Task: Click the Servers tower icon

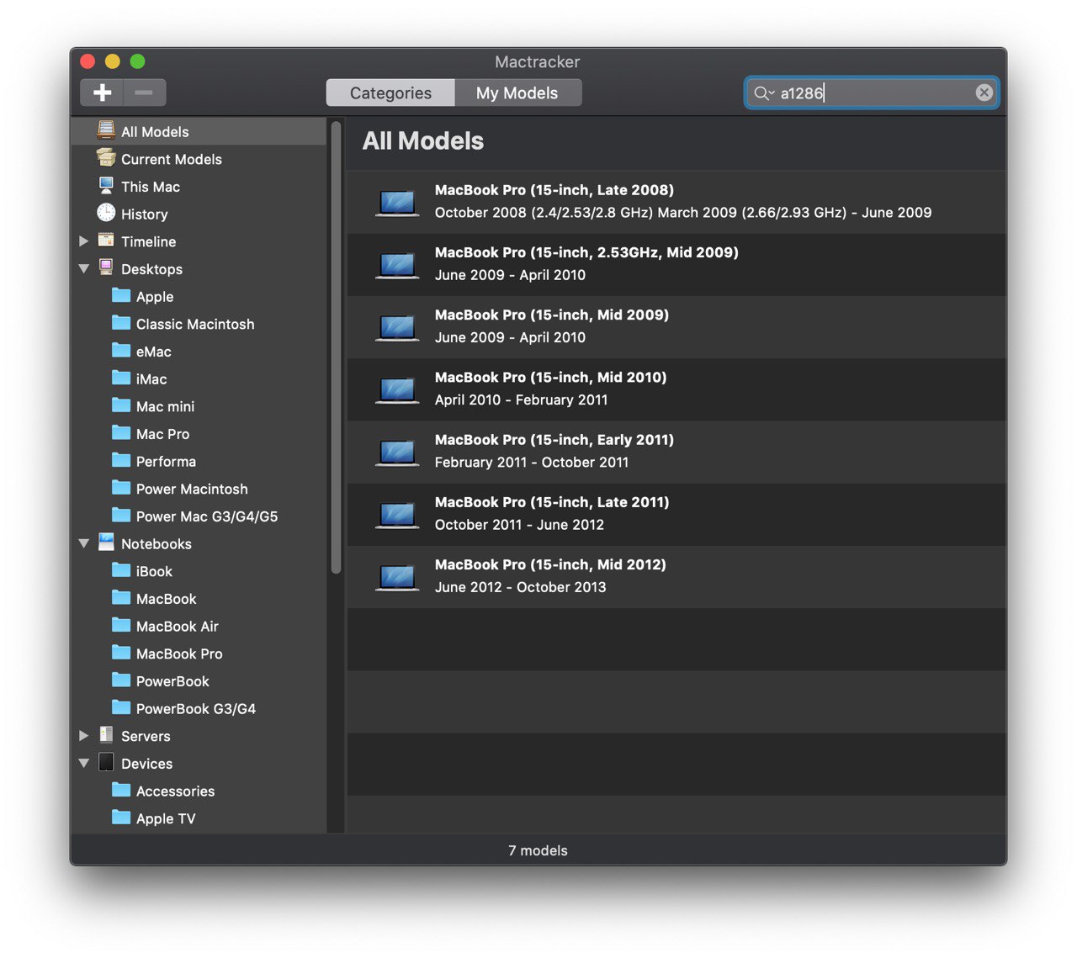Action: pos(106,735)
